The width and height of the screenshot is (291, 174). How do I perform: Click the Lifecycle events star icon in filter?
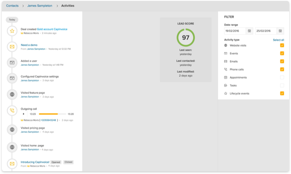coord(226,93)
